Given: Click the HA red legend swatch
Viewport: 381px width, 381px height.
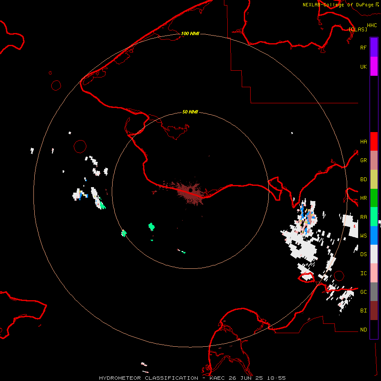Looking at the screenshot, I should point(374,141).
